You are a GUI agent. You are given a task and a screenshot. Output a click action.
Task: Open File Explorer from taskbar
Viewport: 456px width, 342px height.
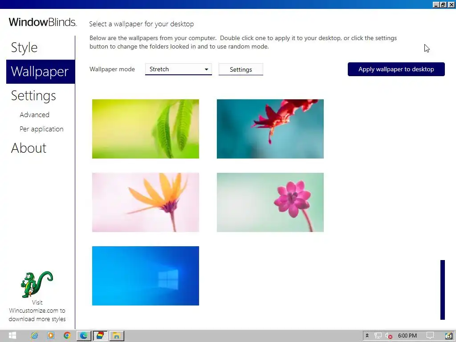117,336
